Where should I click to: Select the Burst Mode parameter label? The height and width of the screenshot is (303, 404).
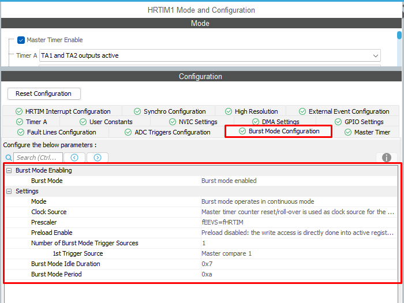coord(47,181)
